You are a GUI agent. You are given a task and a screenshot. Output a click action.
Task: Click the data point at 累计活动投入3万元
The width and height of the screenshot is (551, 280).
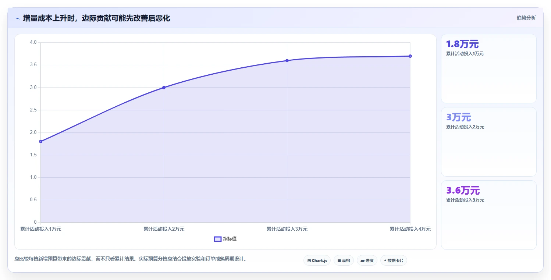point(287,60)
